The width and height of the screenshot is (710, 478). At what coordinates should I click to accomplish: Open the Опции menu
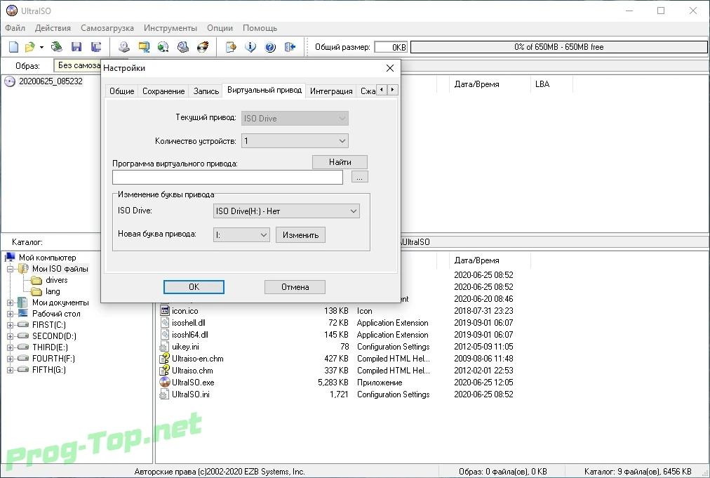[220, 28]
